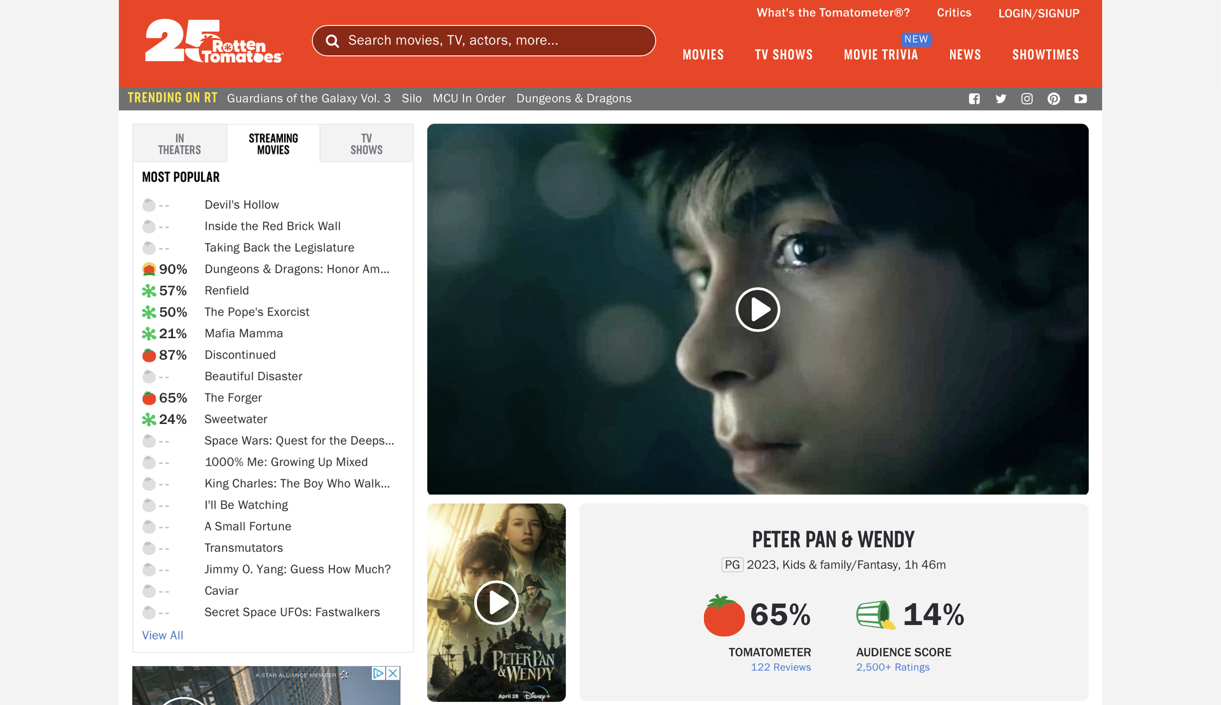
Task: Click LOGIN/SIGNUP
Action: point(1038,13)
